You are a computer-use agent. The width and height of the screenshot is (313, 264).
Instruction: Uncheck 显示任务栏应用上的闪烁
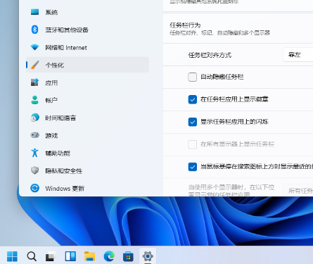pos(192,122)
